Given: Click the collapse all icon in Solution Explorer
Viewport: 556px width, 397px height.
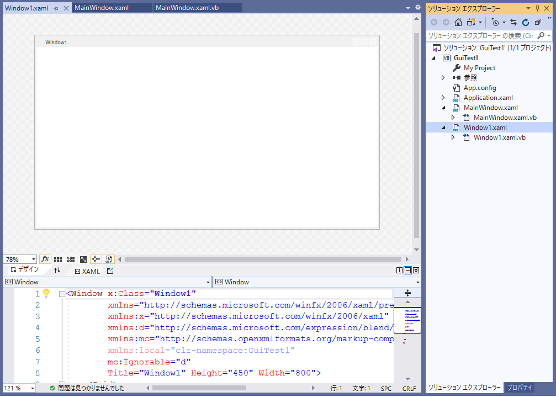Looking at the screenshot, I should coord(538,22).
